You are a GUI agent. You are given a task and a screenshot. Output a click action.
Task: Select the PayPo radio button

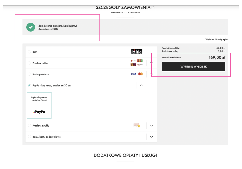pos(29,85)
